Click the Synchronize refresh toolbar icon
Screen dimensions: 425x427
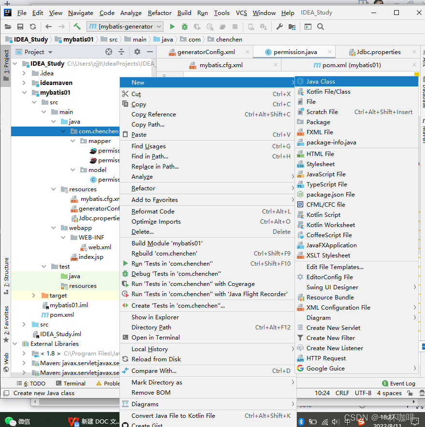tap(33, 27)
